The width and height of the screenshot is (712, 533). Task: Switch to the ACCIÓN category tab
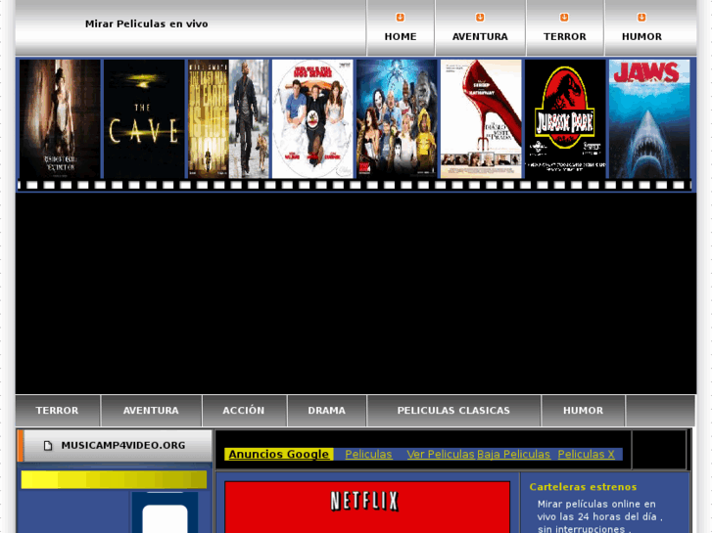pos(244,411)
